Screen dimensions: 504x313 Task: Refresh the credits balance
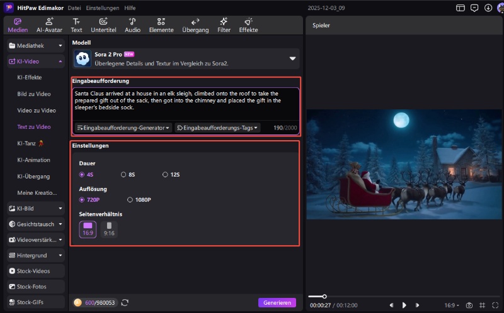(x=125, y=302)
